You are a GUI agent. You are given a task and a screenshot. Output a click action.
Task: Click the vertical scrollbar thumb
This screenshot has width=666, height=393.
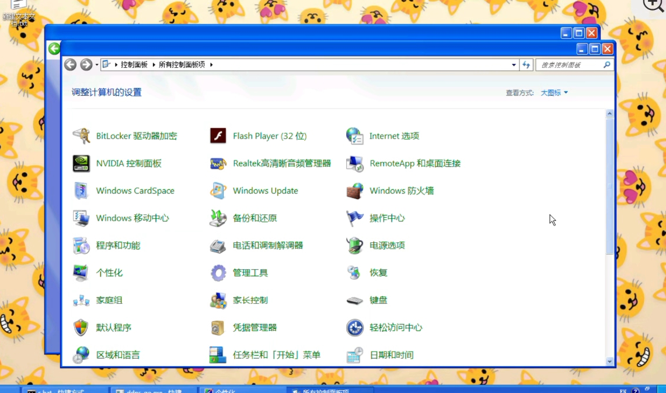(609, 186)
